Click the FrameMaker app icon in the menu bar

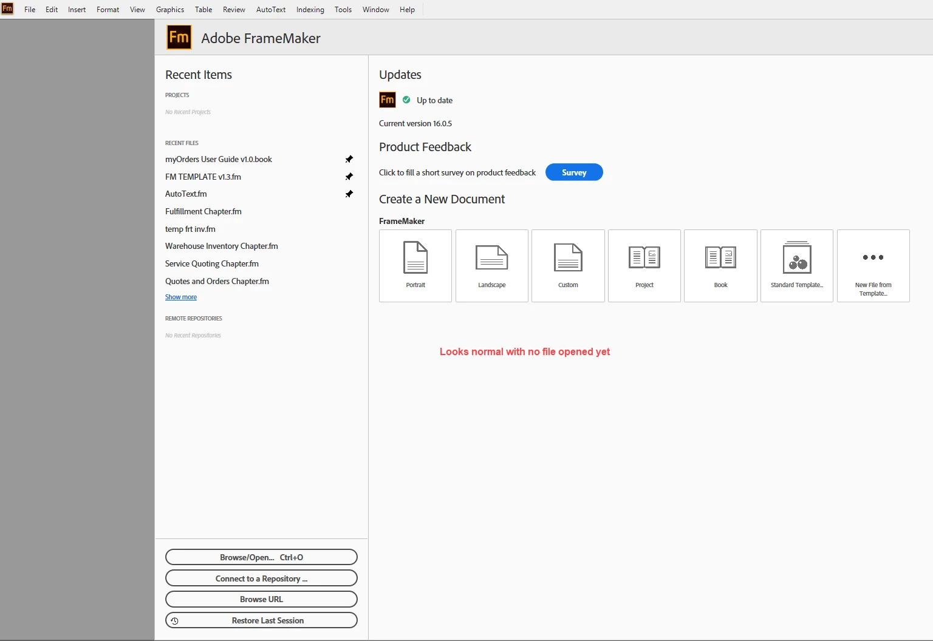pyautogui.click(x=7, y=8)
